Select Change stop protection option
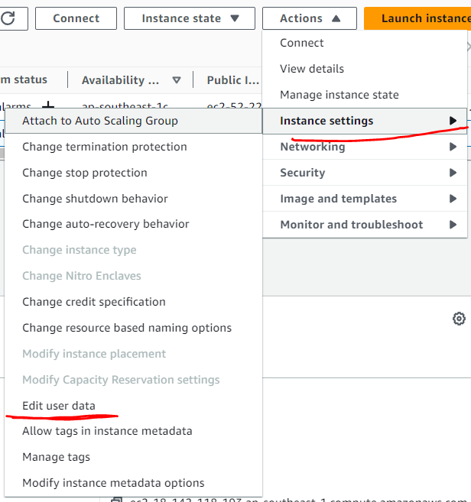Viewport: 471px width, 502px height. 133,173
